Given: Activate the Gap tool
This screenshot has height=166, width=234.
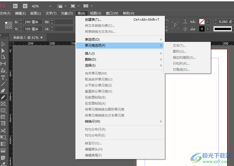Looking at the screenshot, I should [4, 63].
